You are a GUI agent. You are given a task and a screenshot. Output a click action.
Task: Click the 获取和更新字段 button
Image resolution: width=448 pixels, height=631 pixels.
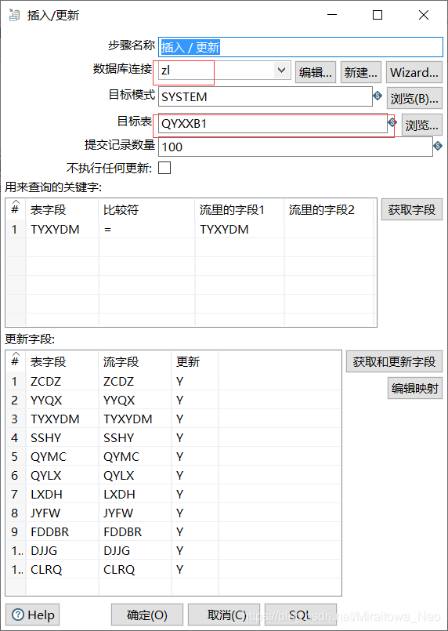point(394,361)
